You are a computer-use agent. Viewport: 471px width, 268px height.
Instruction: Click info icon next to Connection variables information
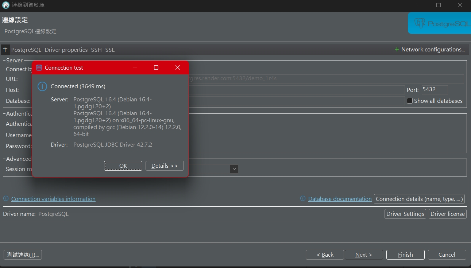click(x=6, y=199)
